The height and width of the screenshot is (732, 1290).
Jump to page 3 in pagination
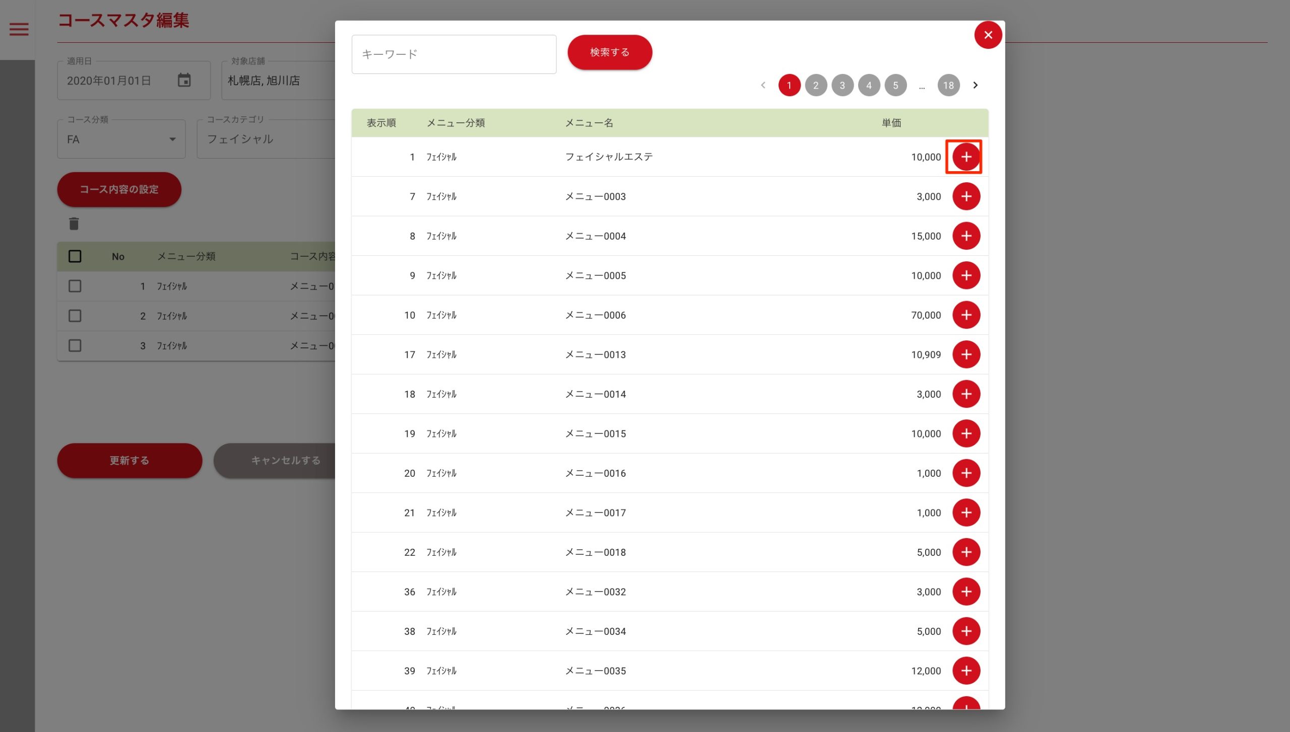(842, 85)
